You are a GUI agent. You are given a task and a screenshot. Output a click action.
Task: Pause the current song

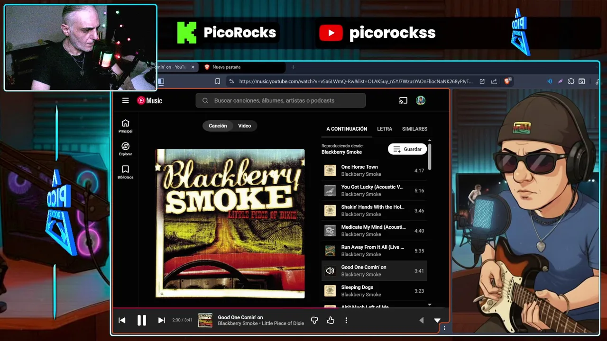tap(141, 320)
